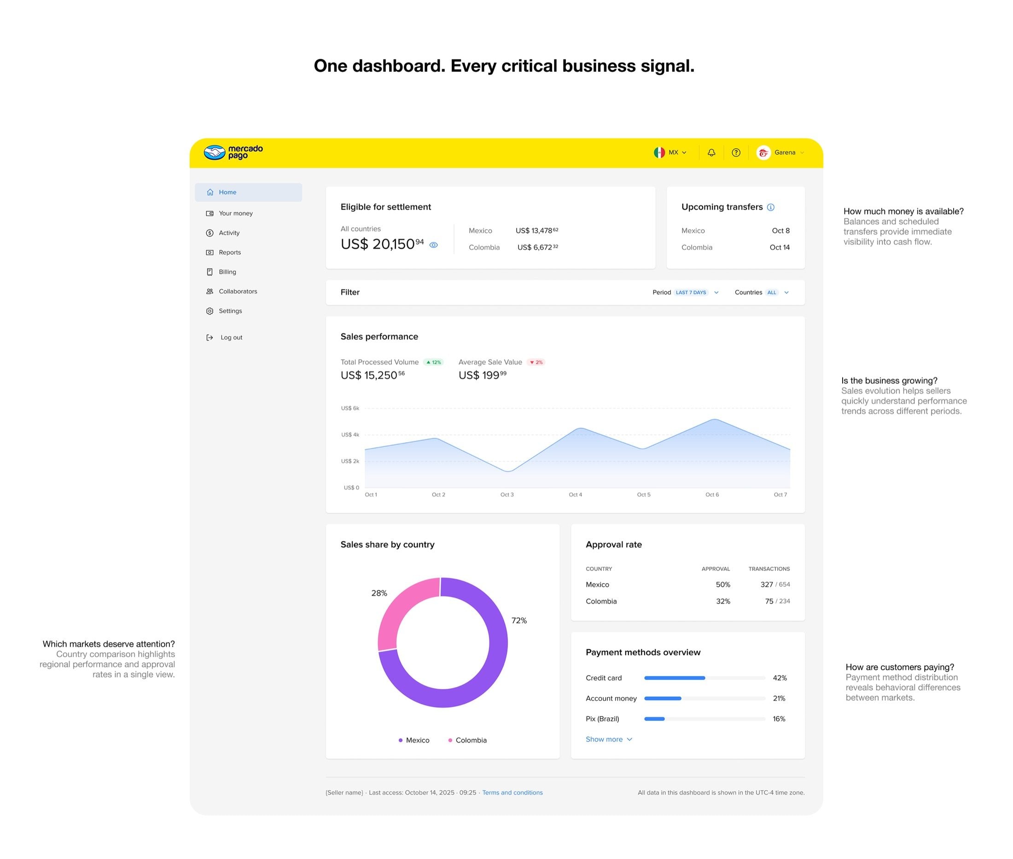
Task: Click the Reports icon in sidebar
Action: coord(210,252)
